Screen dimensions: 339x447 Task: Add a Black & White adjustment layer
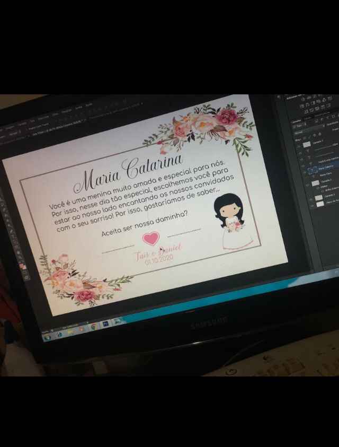pyautogui.click(x=313, y=103)
